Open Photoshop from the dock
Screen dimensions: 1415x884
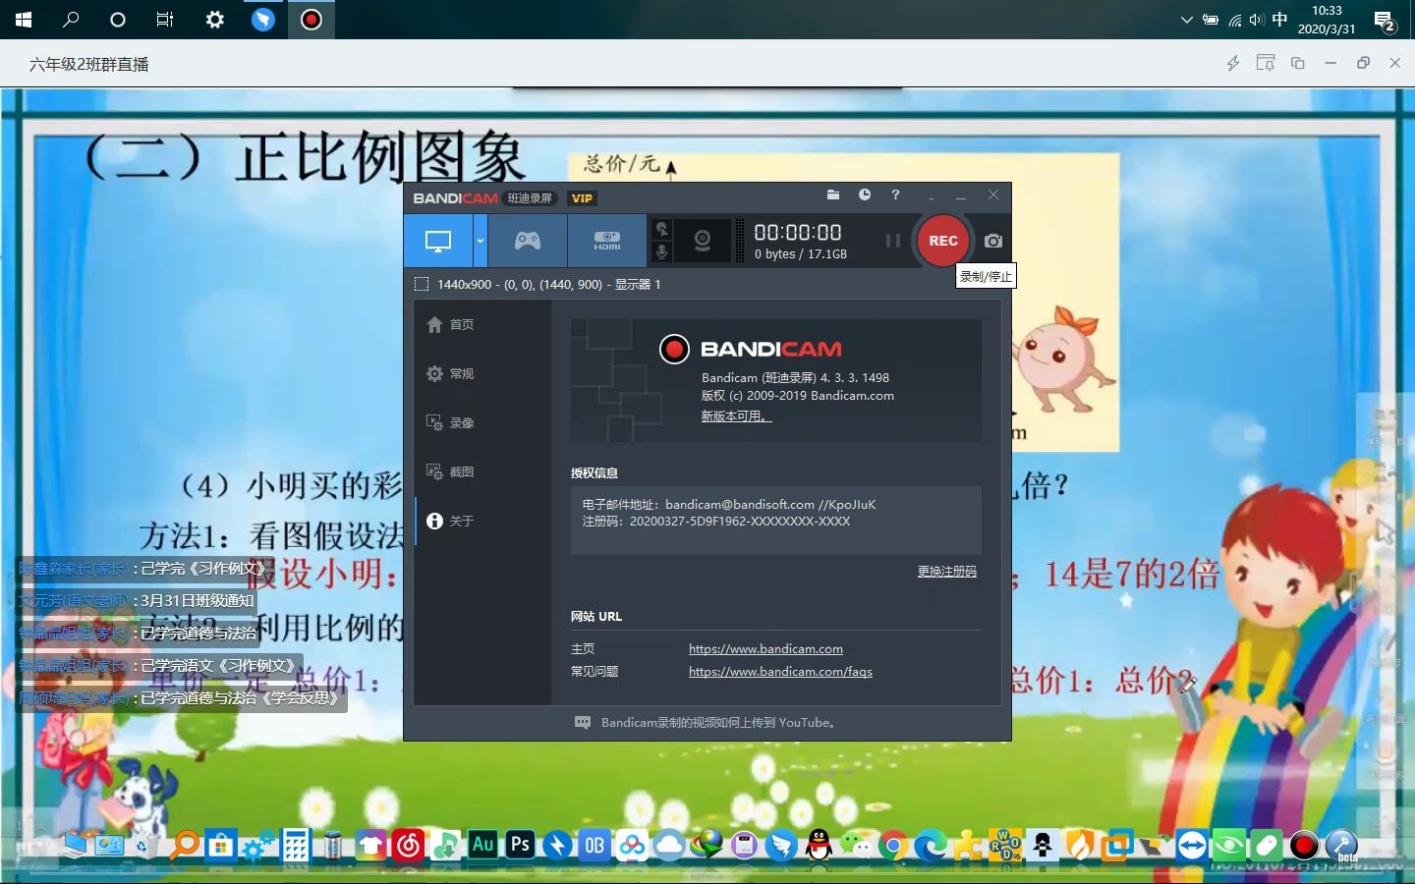(x=520, y=845)
